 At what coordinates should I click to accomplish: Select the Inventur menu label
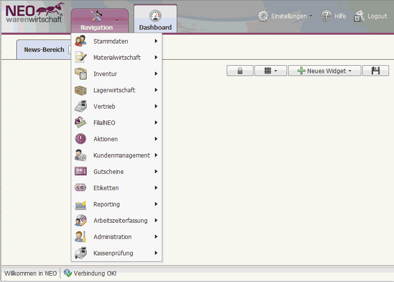click(105, 74)
